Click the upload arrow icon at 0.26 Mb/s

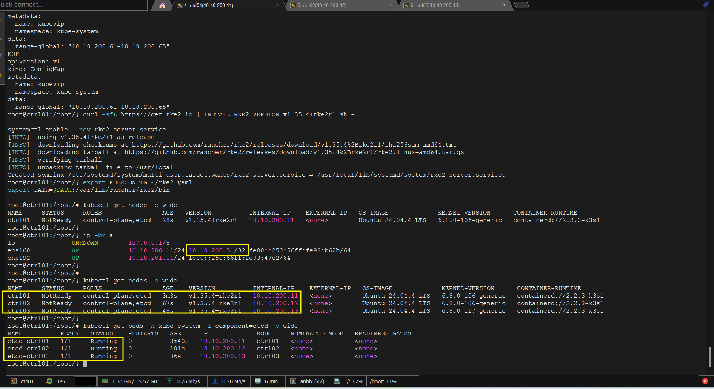click(x=169, y=381)
